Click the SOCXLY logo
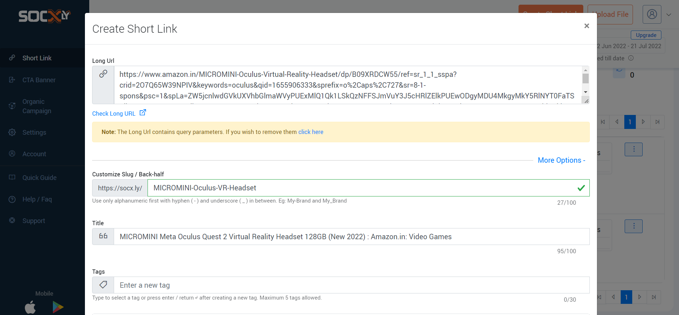 [44, 16]
